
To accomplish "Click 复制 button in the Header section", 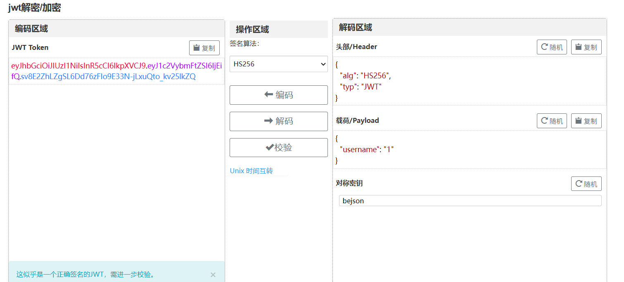I will (586, 47).
